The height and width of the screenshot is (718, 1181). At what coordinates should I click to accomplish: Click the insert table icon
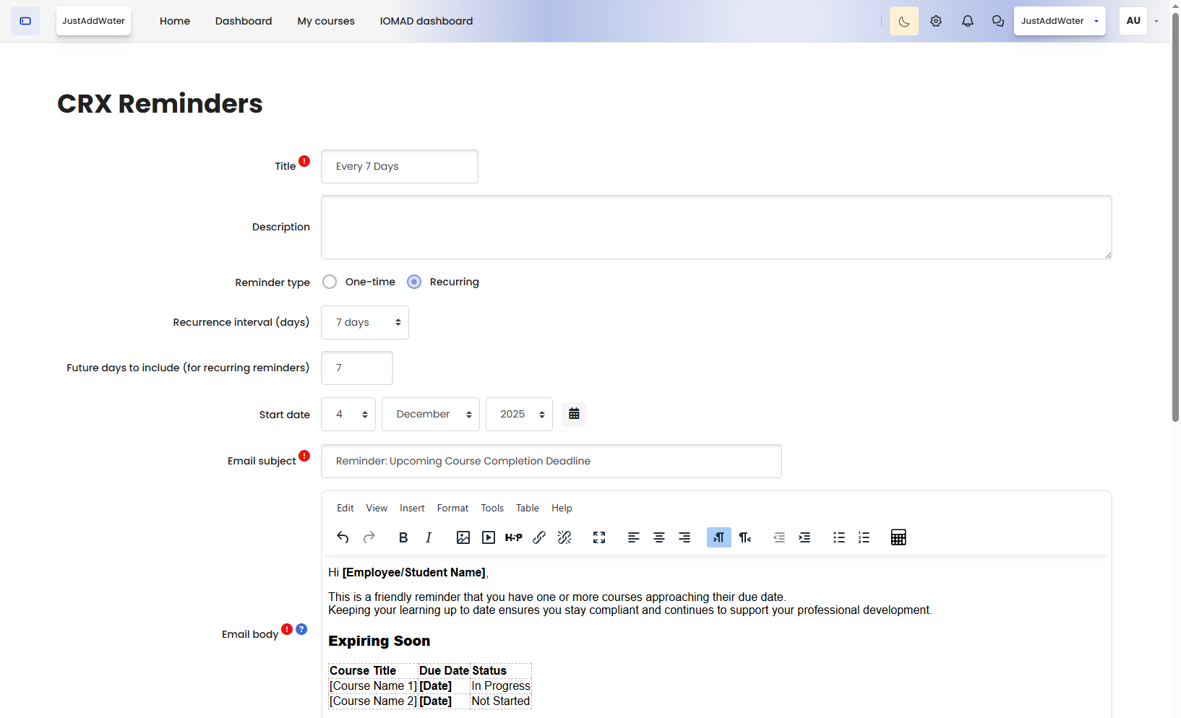(898, 537)
